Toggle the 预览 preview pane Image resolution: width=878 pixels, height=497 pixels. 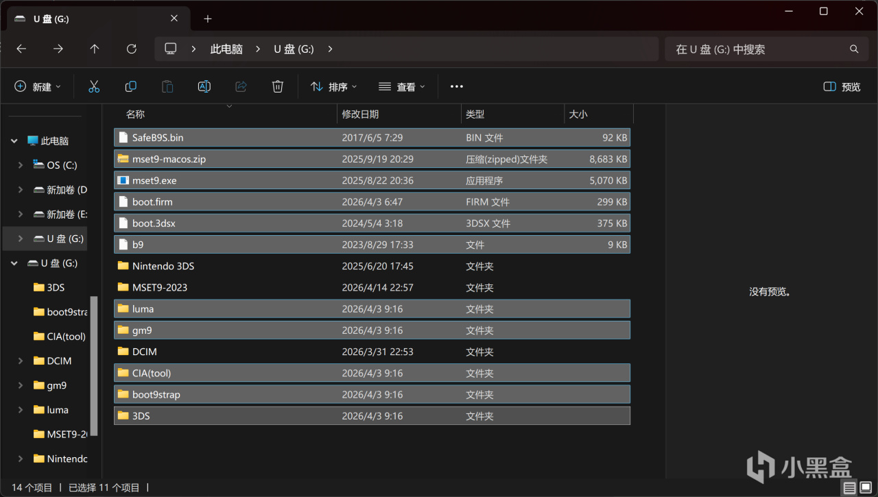842,86
